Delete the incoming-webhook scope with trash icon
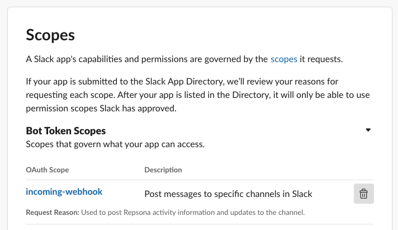Screen dimensions: 398x230 coord(363,194)
